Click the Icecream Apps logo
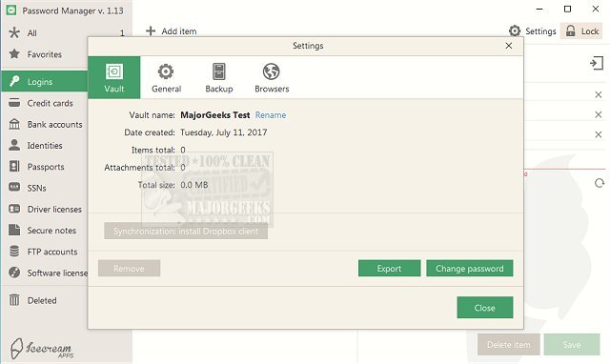The height and width of the screenshot is (364, 610). [42, 348]
